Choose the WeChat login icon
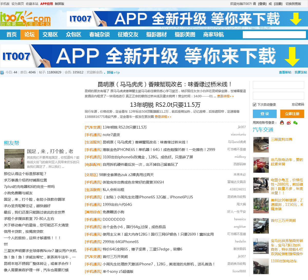The image size is (308, 280). tap(295, 123)
